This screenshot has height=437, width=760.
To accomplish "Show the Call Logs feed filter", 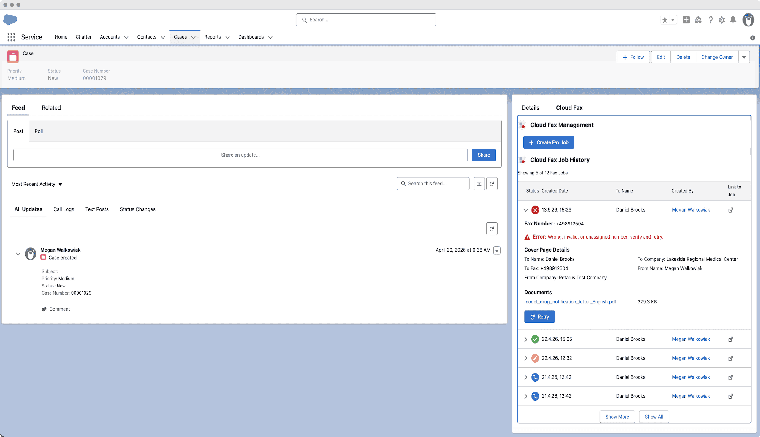I will 64,209.
